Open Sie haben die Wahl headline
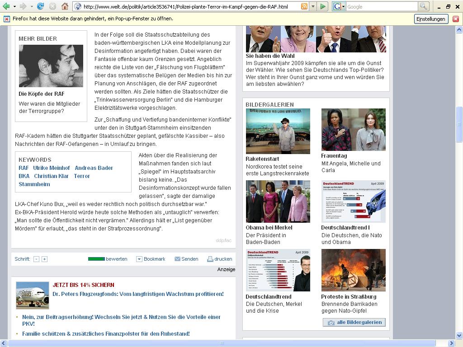This screenshot has width=463, height=347. 270,56
